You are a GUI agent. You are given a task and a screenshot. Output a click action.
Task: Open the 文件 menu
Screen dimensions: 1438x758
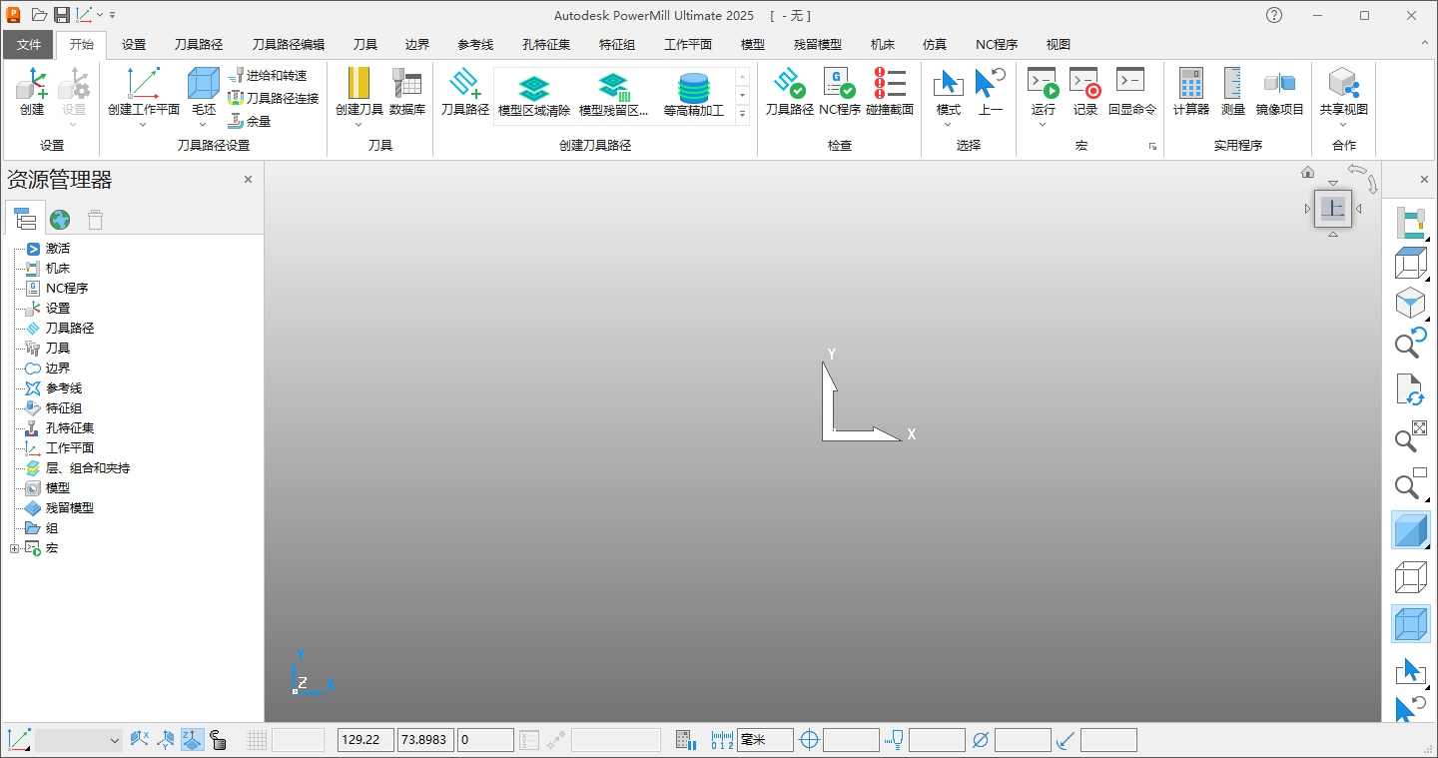pyautogui.click(x=29, y=44)
